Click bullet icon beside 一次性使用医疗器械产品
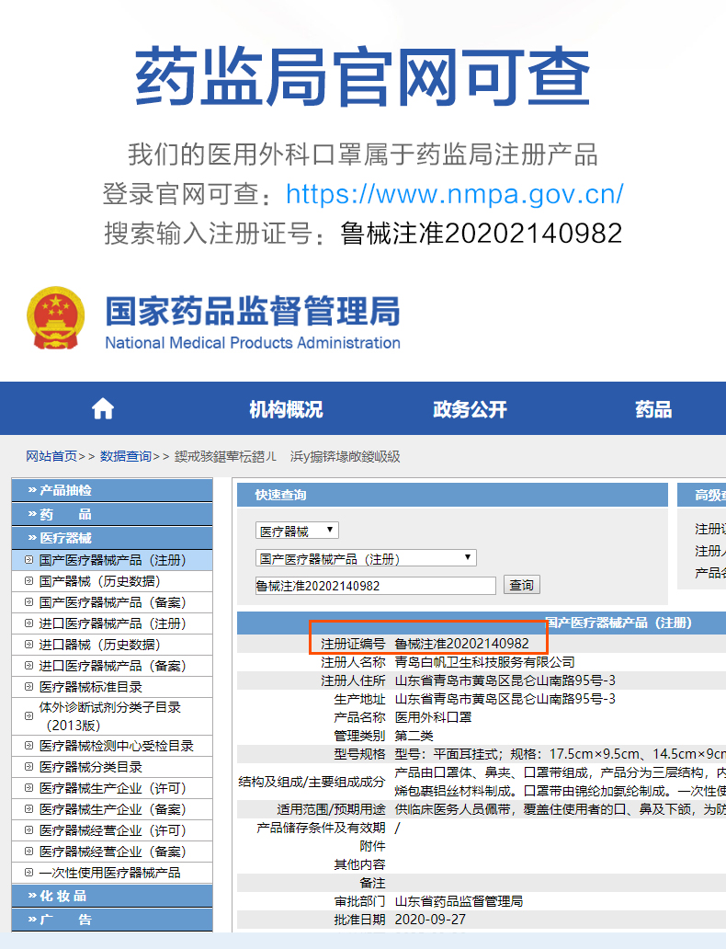This screenshot has width=726, height=949. 28,873
